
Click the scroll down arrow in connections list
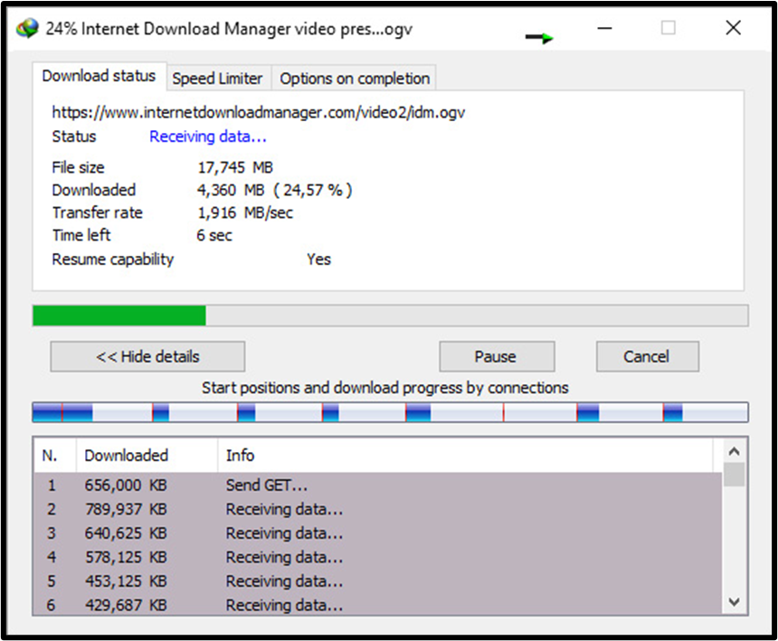click(735, 602)
